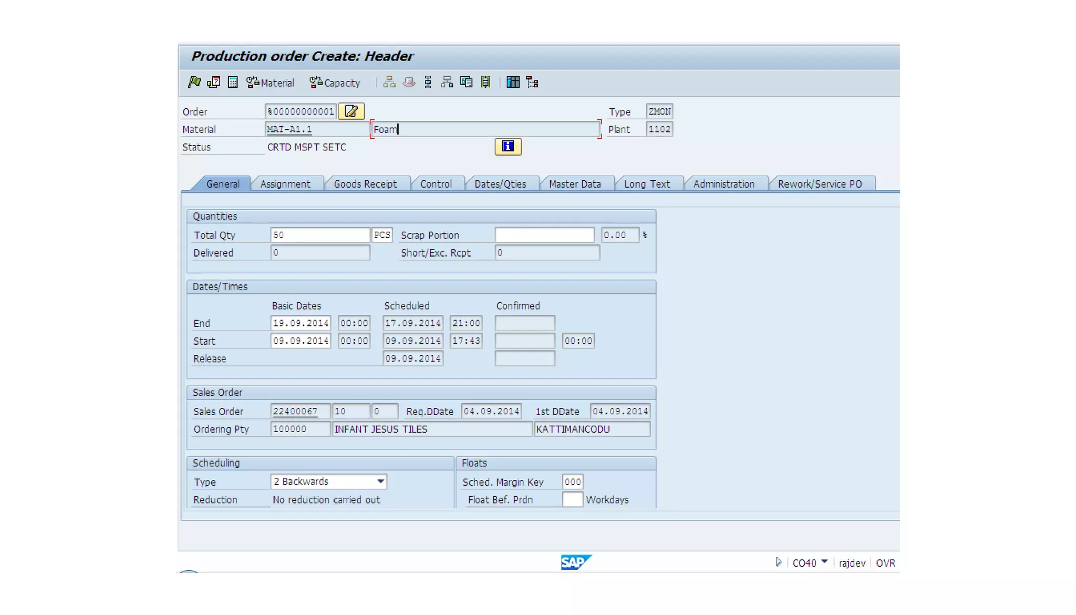The width and height of the screenshot is (1076, 615).
Task: Open the components overview grid icon
Action: tap(513, 82)
